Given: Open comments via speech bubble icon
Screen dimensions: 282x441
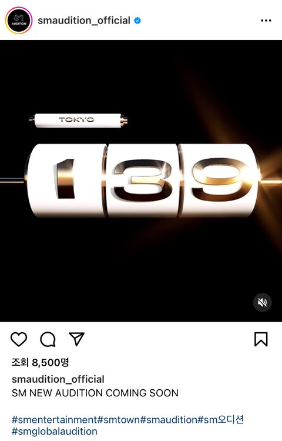Looking at the screenshot, I should (48, 339).
